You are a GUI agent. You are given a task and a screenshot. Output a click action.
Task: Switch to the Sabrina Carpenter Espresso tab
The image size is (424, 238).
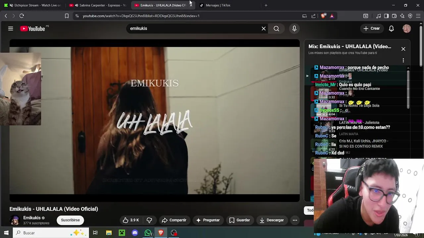coord(98,5)
